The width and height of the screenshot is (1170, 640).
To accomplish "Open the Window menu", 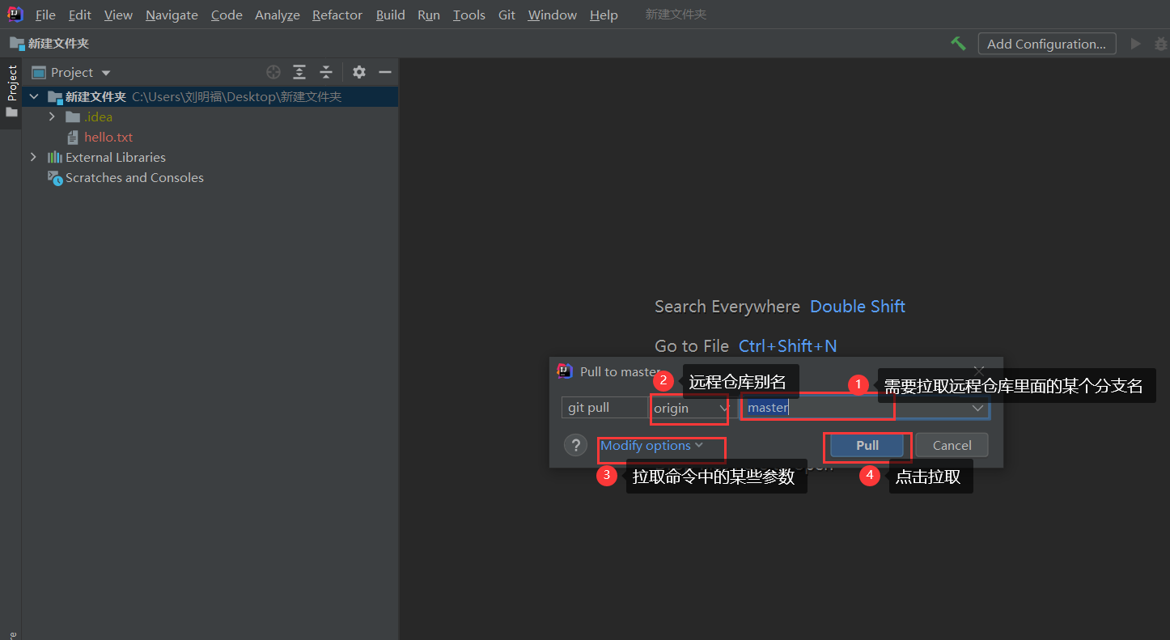I will coord(553,15).
